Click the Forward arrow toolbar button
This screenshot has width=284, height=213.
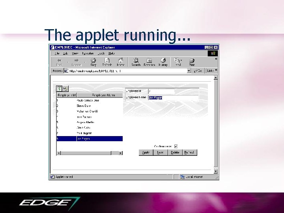pyautogui.click(x=77, y=62)
